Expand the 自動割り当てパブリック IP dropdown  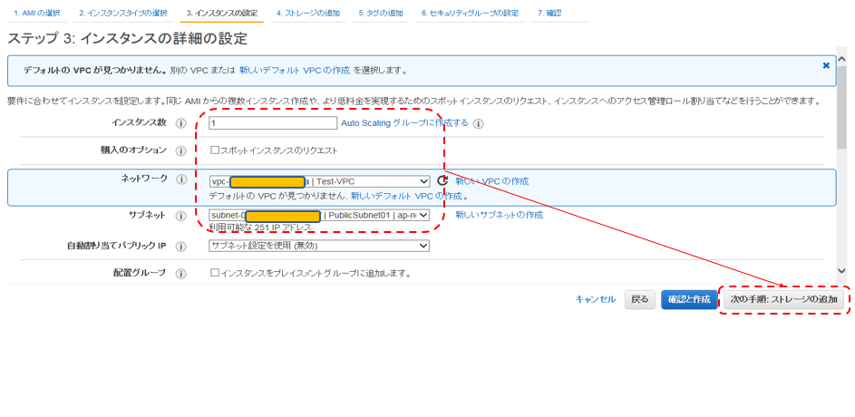click(319, 246)
